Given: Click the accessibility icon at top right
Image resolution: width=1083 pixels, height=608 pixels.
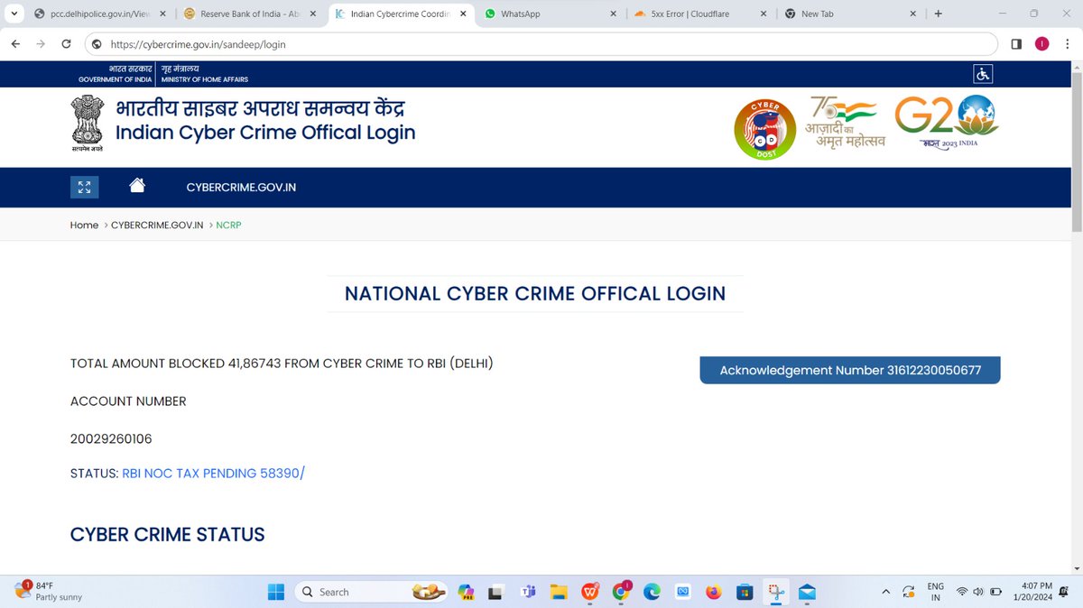Looking at the screenshot, I should (x=983, y=73).
